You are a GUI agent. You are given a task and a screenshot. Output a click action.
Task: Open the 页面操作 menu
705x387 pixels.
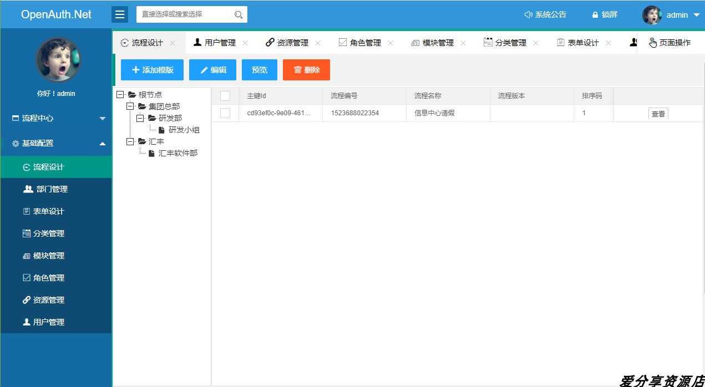click(670, 43)
